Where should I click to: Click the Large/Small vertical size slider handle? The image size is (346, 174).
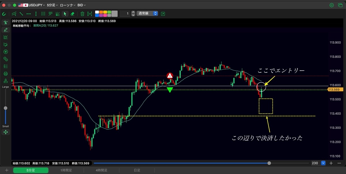5,108
